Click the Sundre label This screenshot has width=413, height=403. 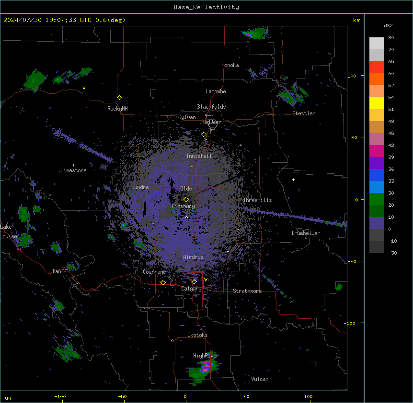click(x=140, y=187)
